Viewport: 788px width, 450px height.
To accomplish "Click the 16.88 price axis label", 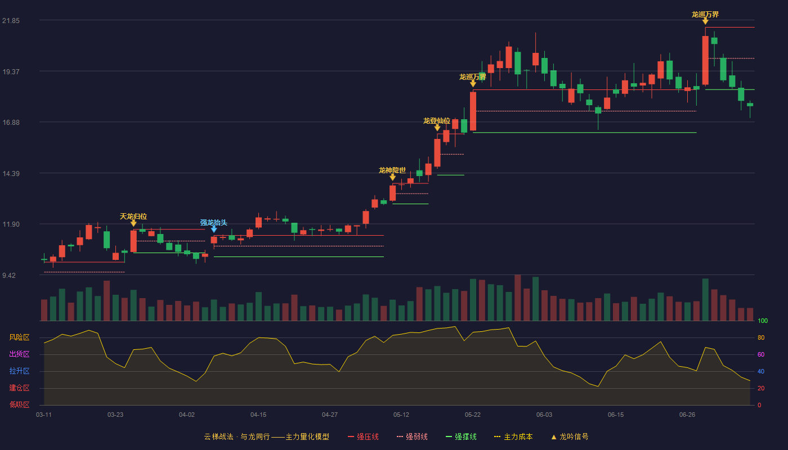I will (11, 122).
